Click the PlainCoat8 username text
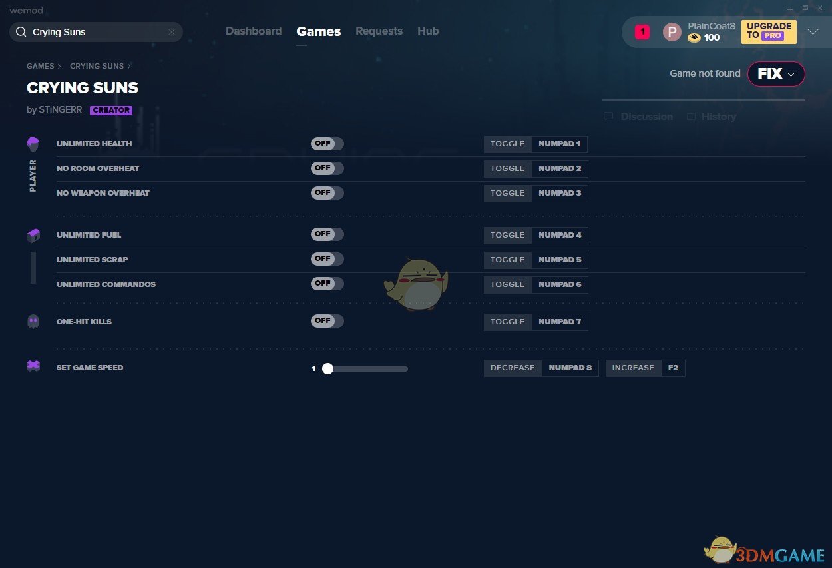832x568 pixels. 712,26
